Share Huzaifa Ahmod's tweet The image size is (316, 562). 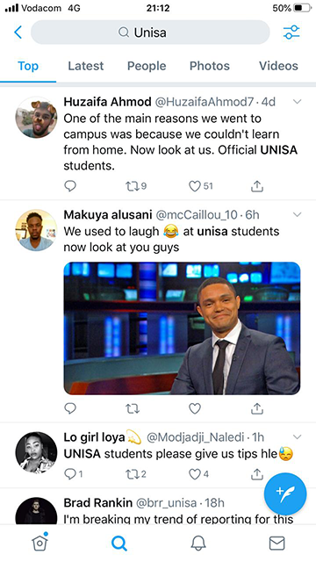click(257, 185)
